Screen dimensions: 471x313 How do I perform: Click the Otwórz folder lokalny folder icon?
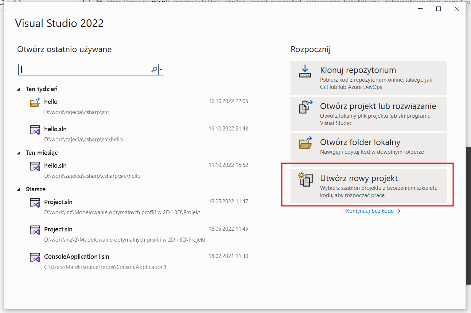point(305,143)
